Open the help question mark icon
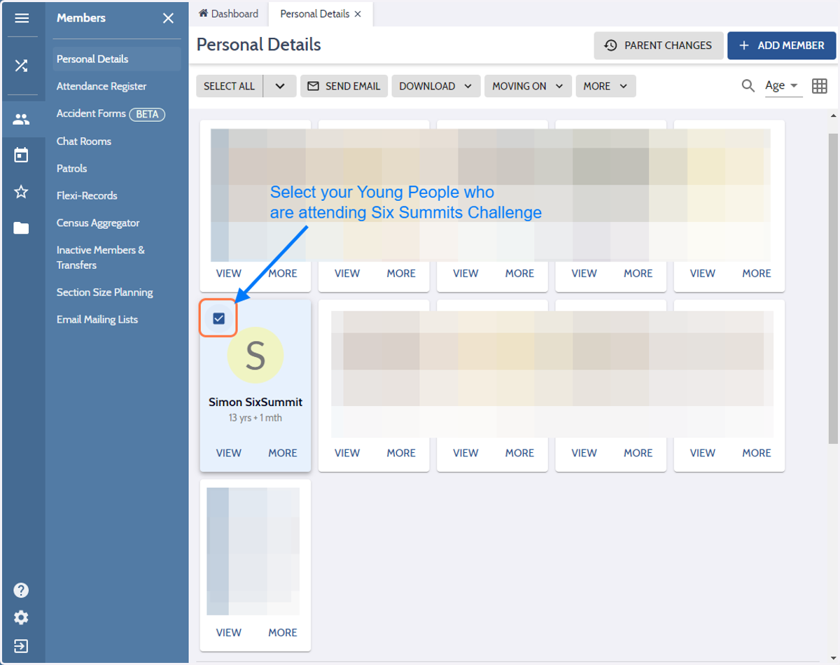This screenshot has width=840, height=665. 22,590
